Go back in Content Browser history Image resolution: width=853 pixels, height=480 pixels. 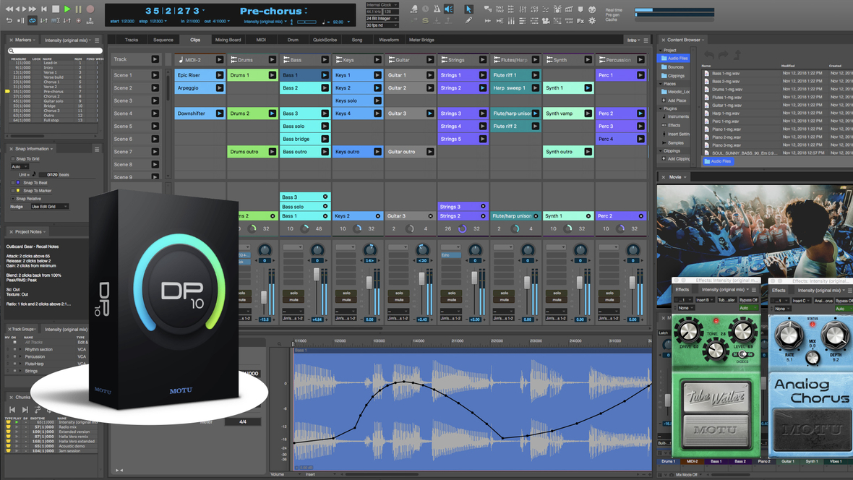point(709,55)
